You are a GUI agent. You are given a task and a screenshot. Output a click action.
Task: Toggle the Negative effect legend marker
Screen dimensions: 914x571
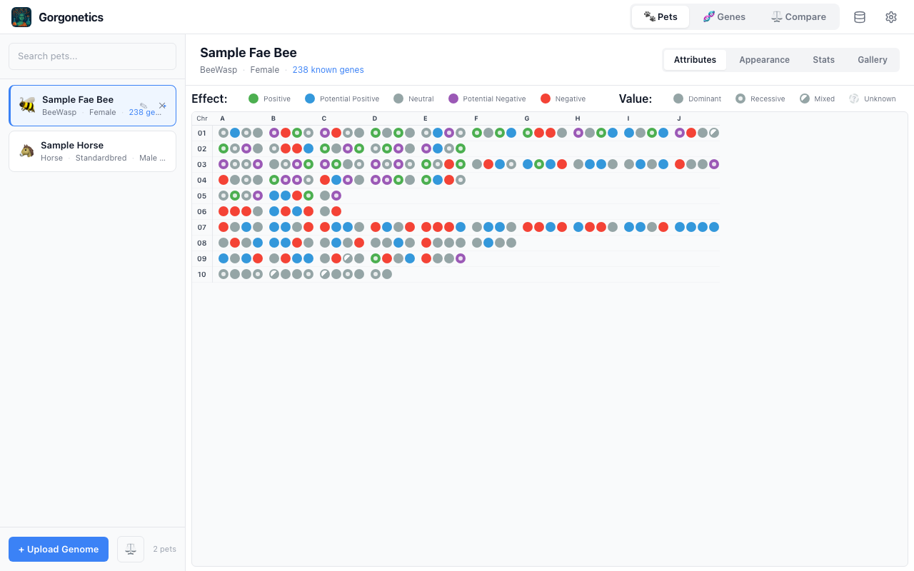pos(544,98)
